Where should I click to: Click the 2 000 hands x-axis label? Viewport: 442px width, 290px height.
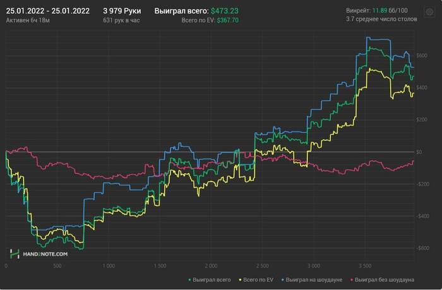(x=211, y=266)
